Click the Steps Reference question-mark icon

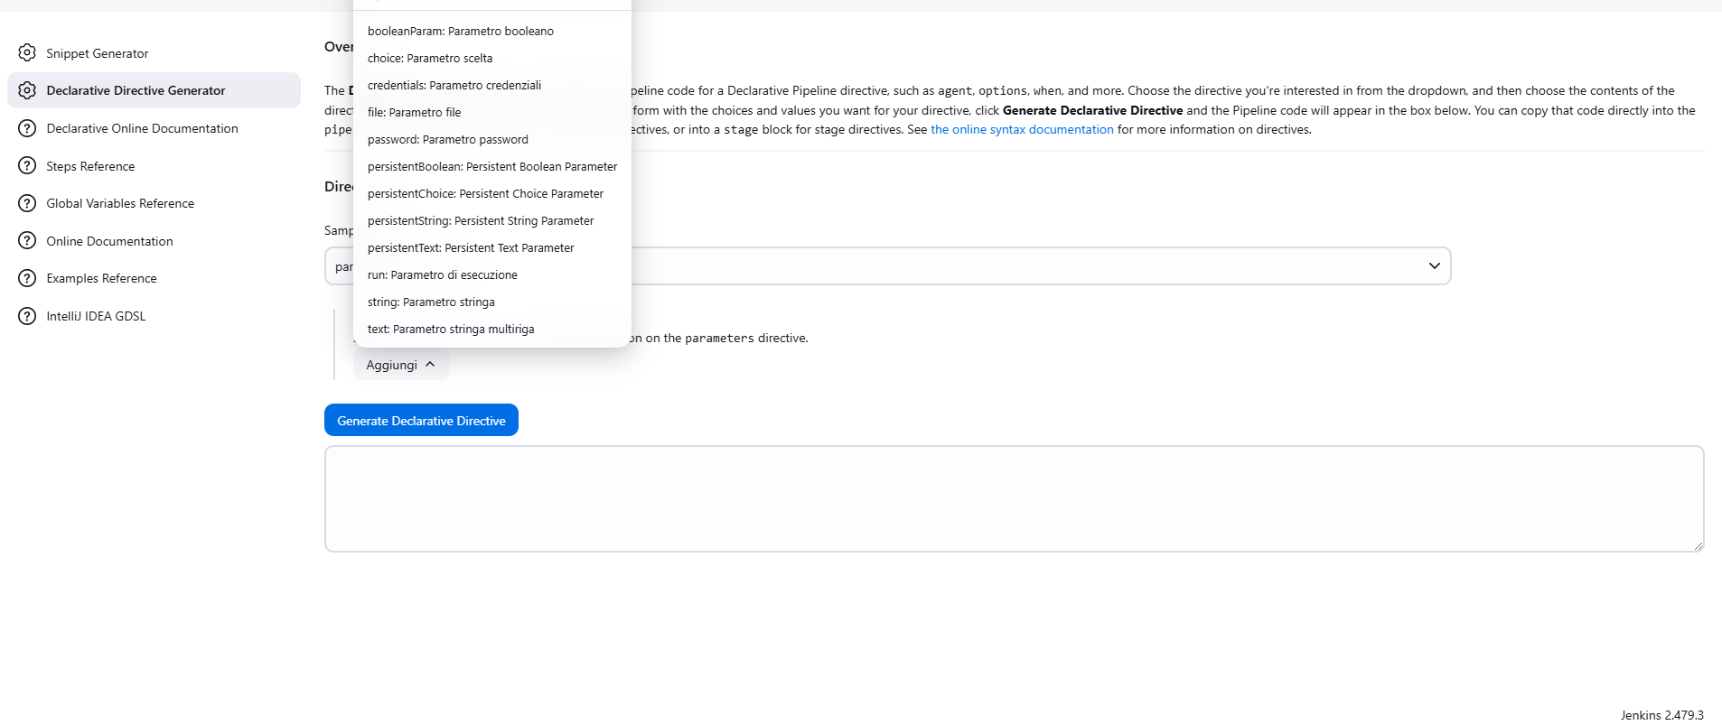pyautogui.click(x=27, y=166)
